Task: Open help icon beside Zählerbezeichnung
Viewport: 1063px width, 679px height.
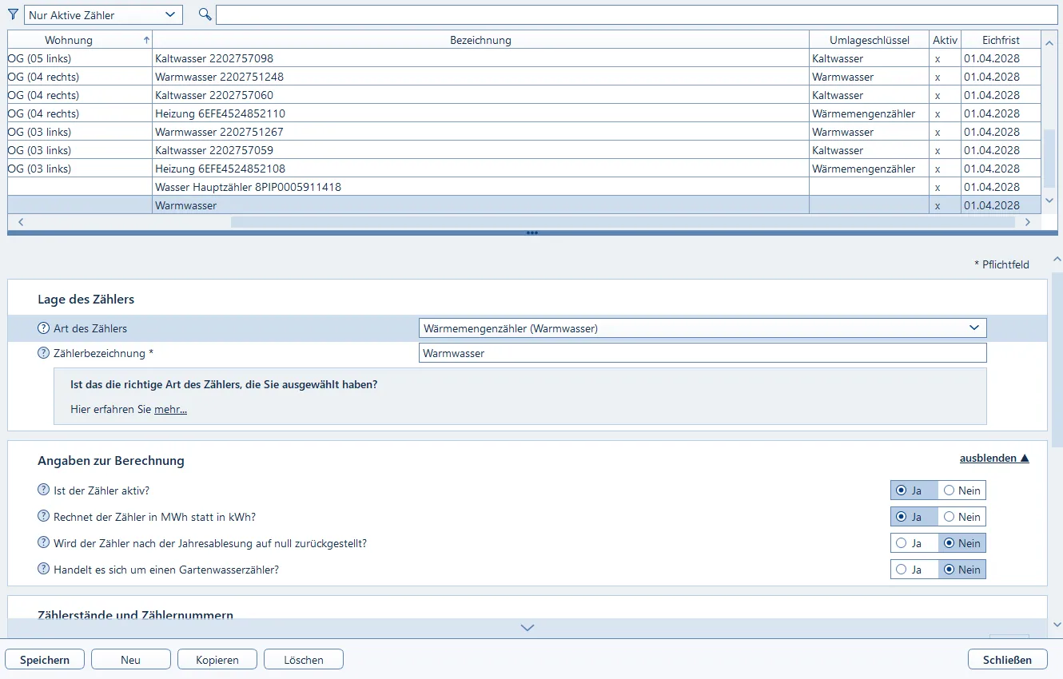Action: click(x=44, y=353)
